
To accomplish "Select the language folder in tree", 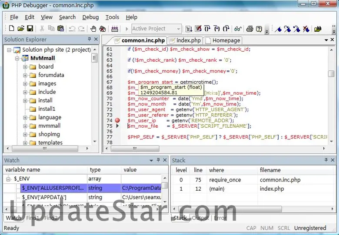I will (50, 117).
